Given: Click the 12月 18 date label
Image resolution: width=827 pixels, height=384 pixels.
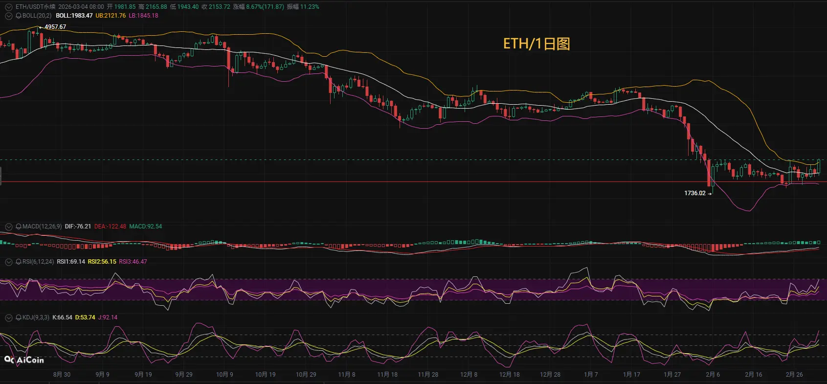Looking at the screenshot, I should point(509,375).
